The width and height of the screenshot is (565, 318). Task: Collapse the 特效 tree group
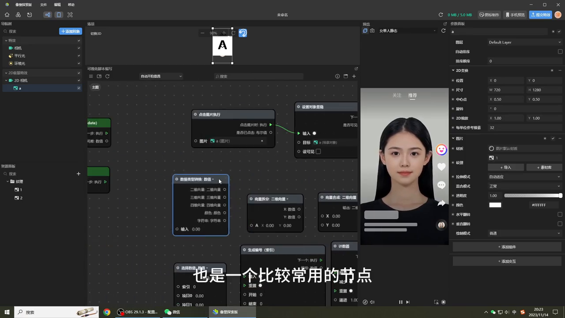pos(6,41)
